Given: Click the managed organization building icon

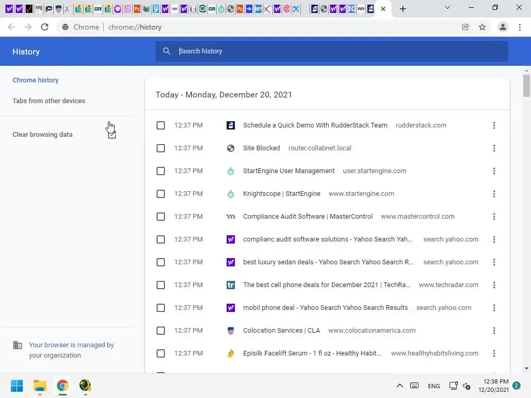Looking at the screenshot, I should point(17,345).
